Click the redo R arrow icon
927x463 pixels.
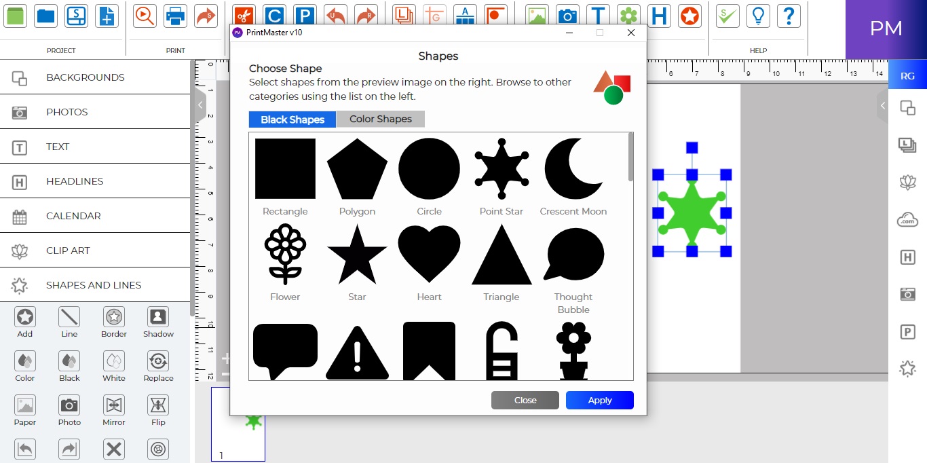(366, 16)
